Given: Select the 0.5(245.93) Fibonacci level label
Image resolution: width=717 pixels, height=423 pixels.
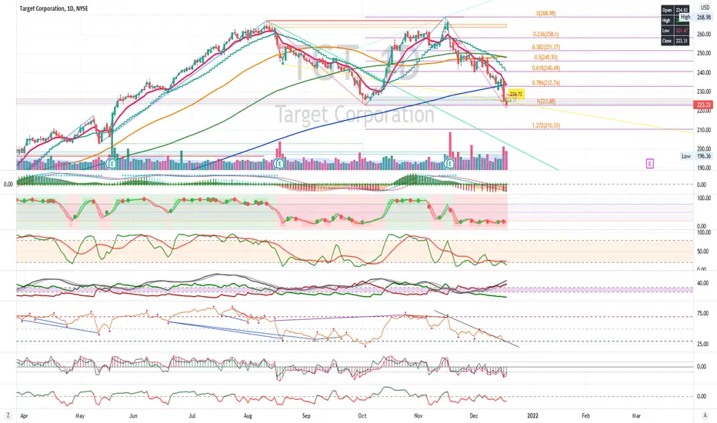Looking at the screenshot, I should tap(546, 58).
